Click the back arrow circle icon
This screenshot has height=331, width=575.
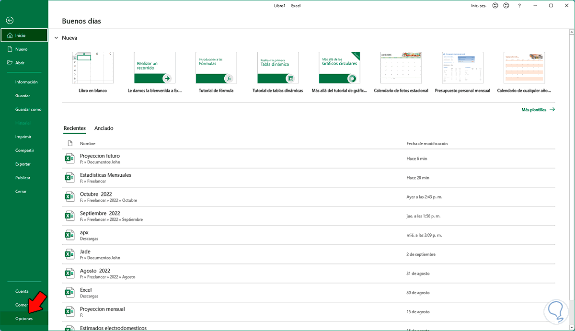coord(10,21)
